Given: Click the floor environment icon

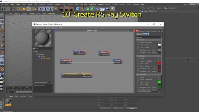Looking at the screenshot, I should [102, 9].
